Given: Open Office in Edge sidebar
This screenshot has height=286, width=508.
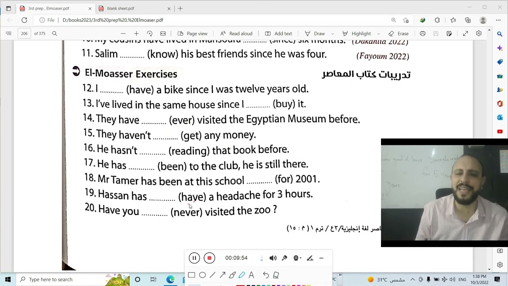Looking at the screenshot, I should coord(500,104).
